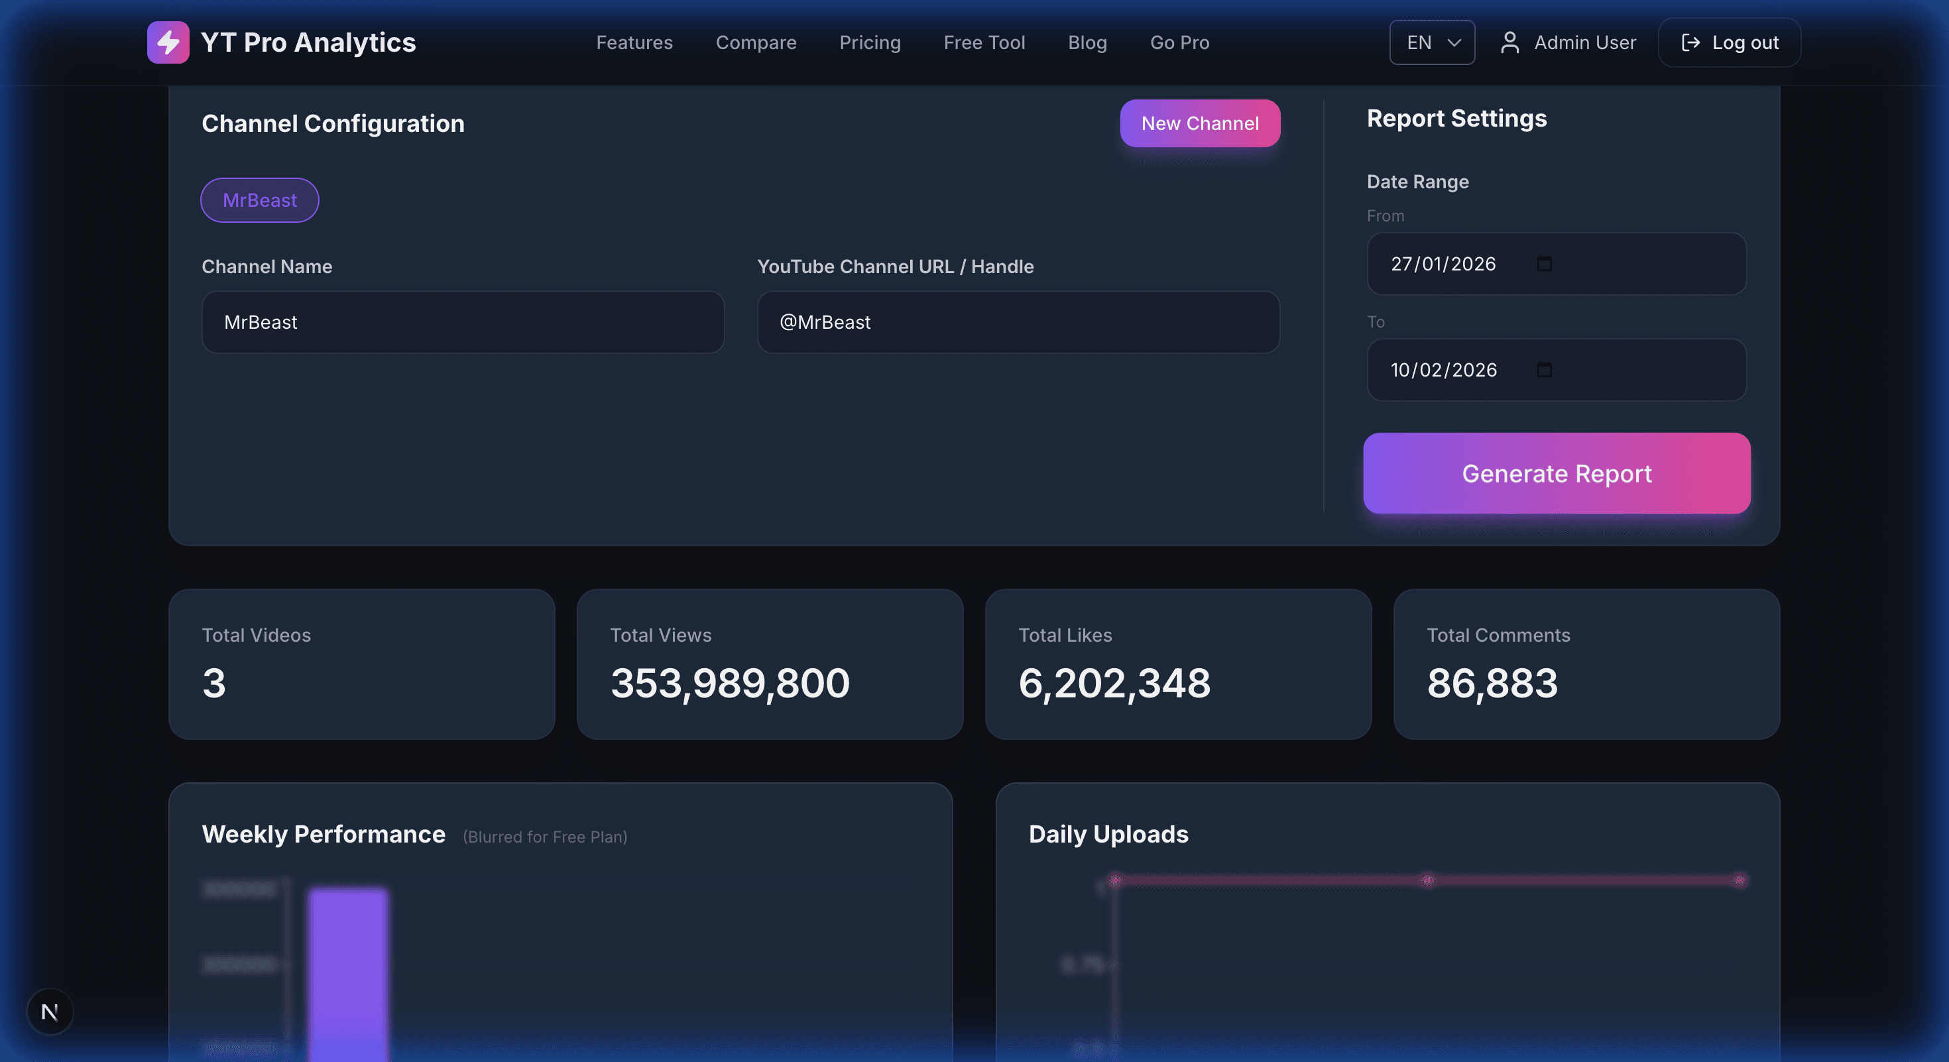1949x1062 pixels.
Task: Open the From date calendar picker icon
Action: [1544, 264]
